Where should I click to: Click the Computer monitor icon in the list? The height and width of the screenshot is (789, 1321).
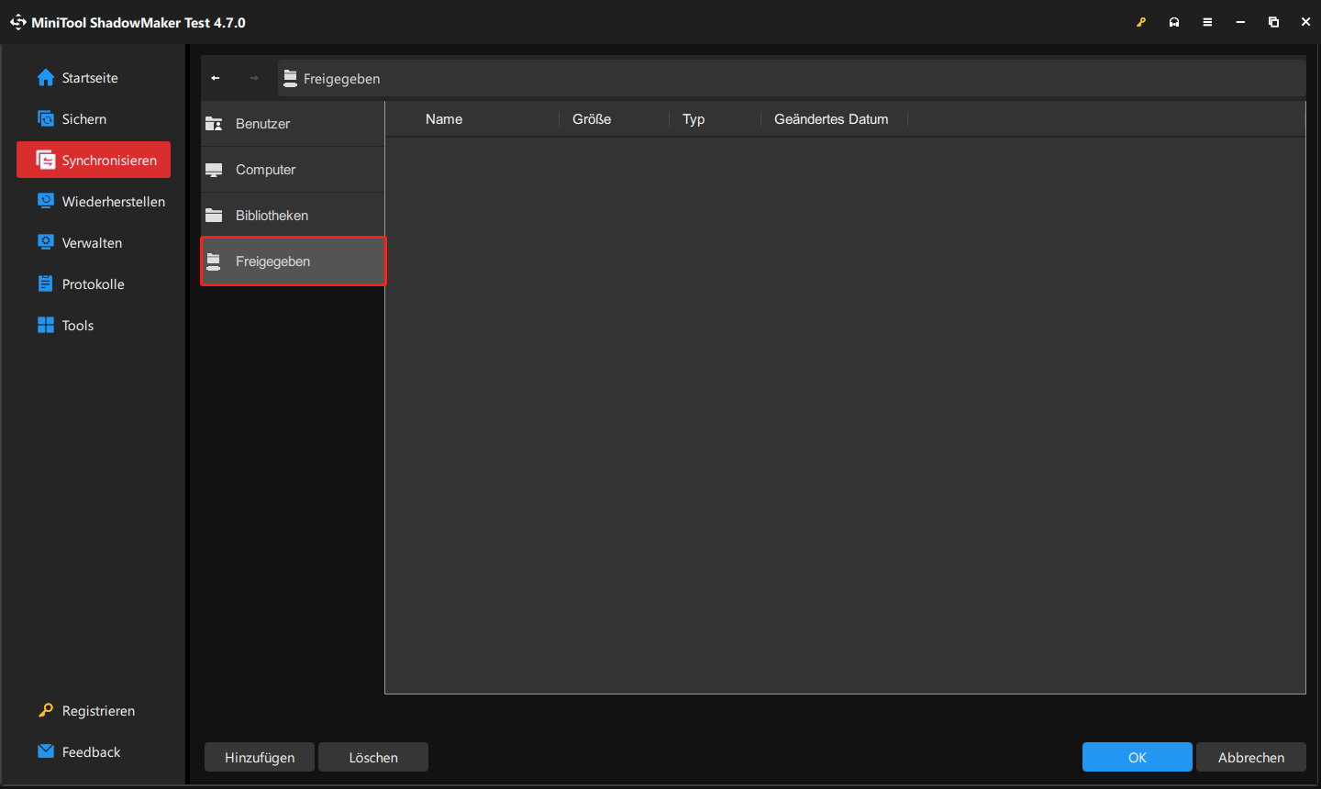pos(214,170)
